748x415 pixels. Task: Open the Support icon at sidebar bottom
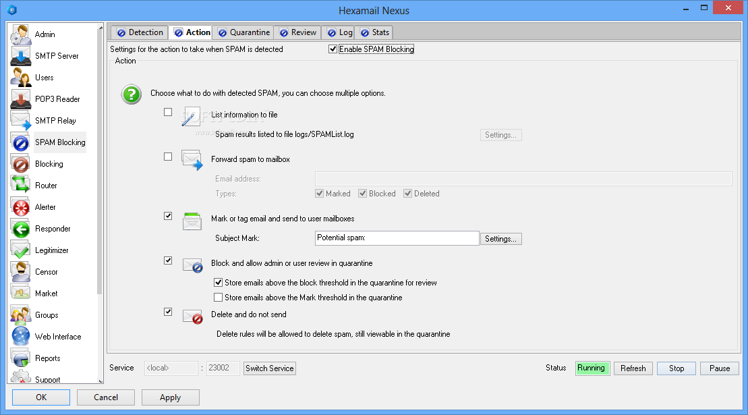pyautogui.click(x=21, y=377)
